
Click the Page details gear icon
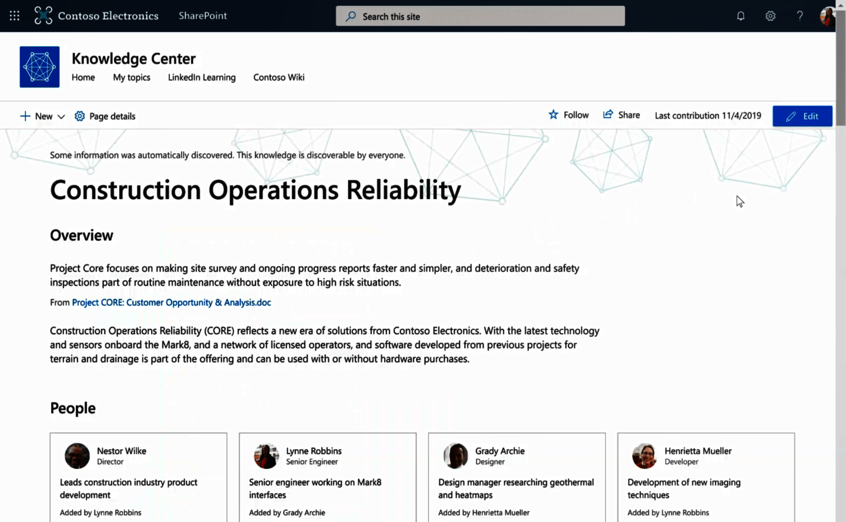point(80,116)
